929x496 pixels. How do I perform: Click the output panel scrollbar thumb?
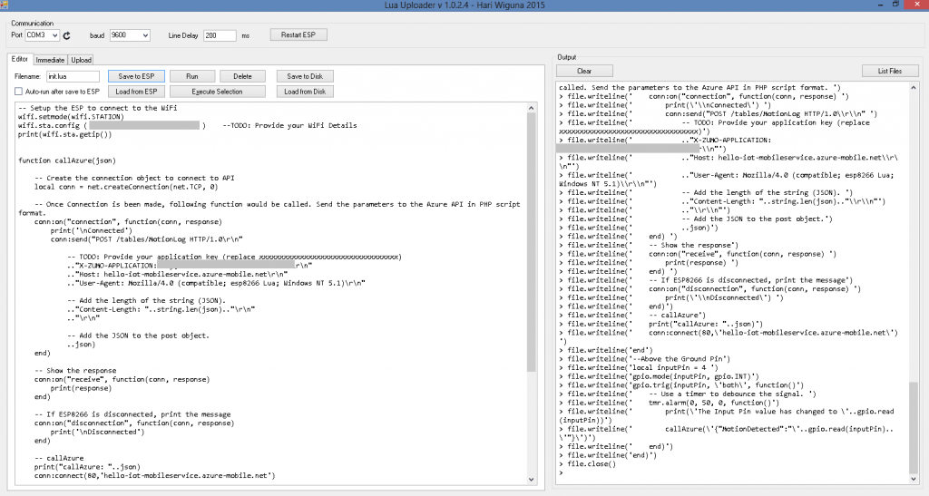914,427
